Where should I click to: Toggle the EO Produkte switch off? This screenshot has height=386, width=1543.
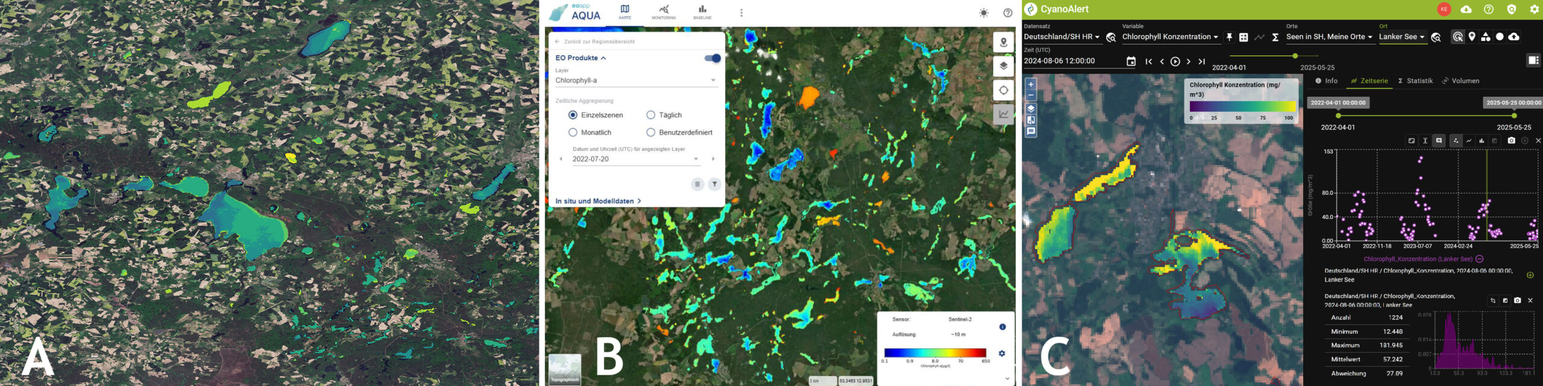point(712,58)
